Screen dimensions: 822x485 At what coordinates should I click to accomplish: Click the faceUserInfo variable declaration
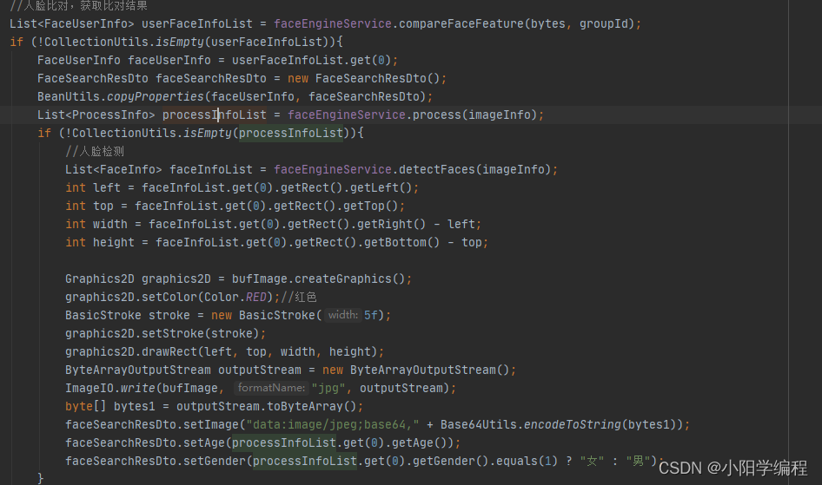click(x=169, y=60)
